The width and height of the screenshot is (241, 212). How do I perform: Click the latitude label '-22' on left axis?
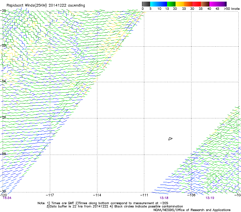pos(3,46)
